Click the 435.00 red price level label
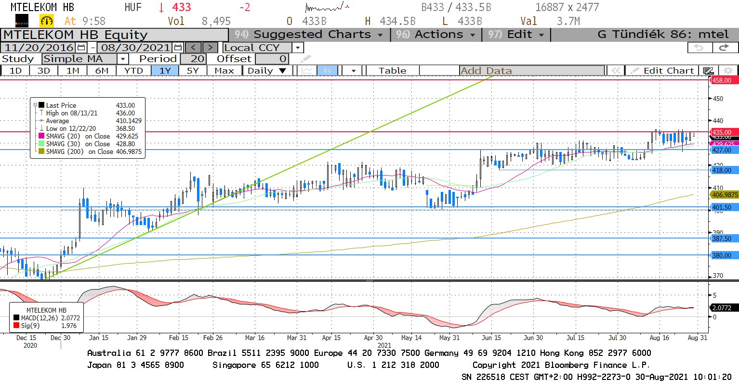Image resolution: width=739 pixels, height=391 pixels. tap(725, 132)
